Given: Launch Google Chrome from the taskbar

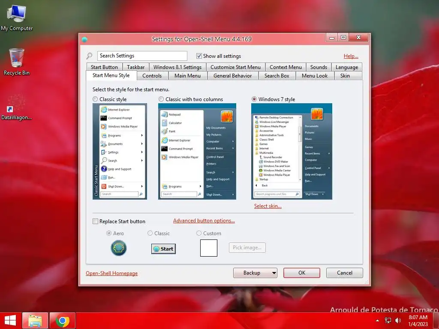Looking at the screenshot, I should pyautogui.click(x=63, y=320).
